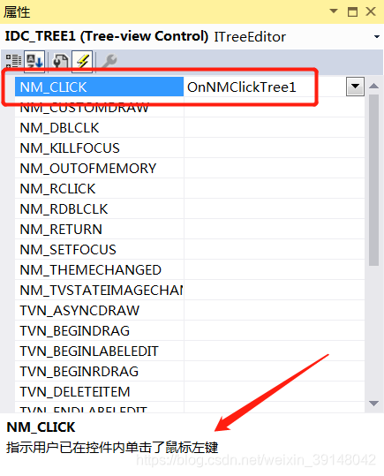Viewport: 384px width, 476px height.
Task: Click the value cell beside NM_RCLICK
Action: point(275,189)
